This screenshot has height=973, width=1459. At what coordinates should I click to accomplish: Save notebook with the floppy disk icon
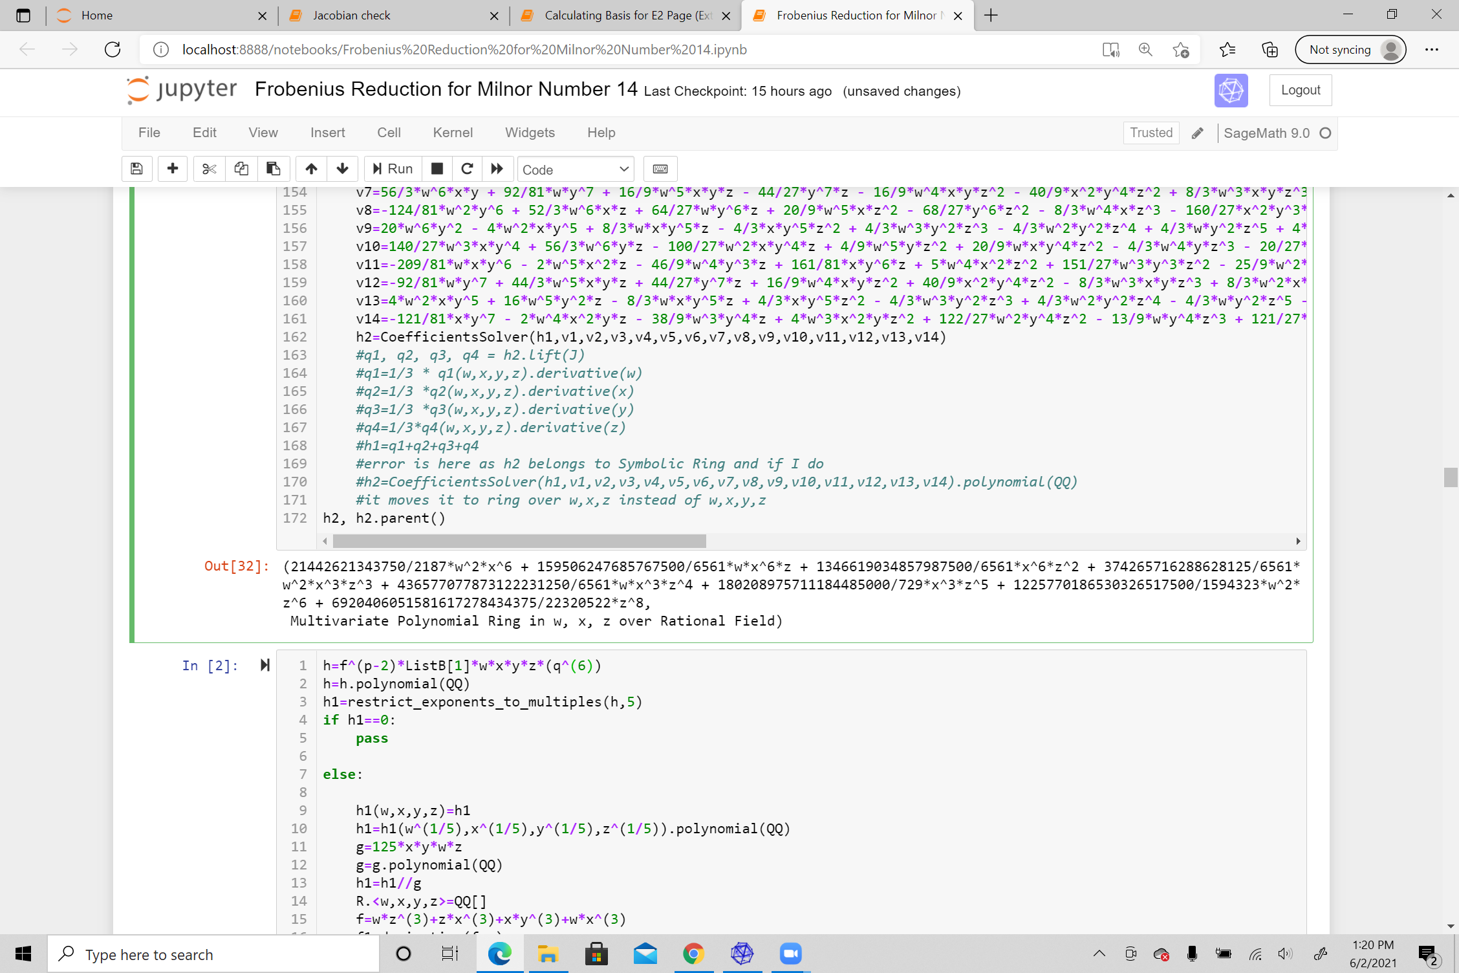[x=136, y=169]
